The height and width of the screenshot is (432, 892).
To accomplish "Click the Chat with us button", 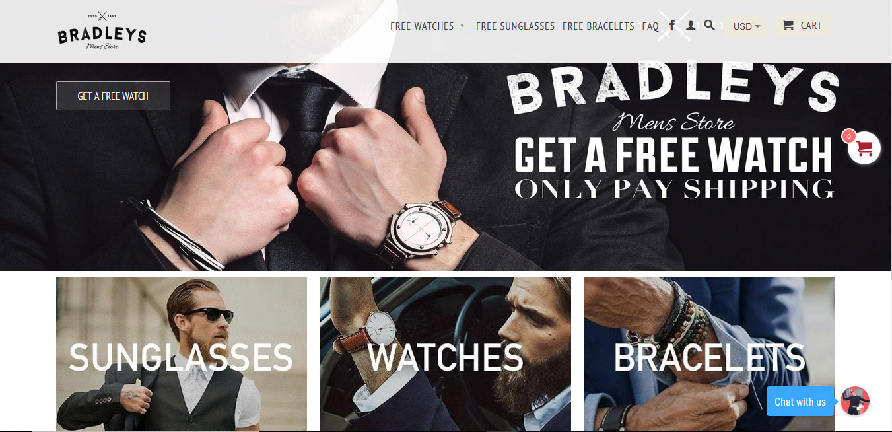I will point(800,402).
